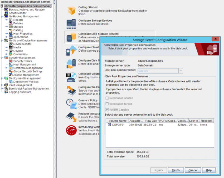Open the Vault Management icon
The image size is (224, 178).
[6, 85]
